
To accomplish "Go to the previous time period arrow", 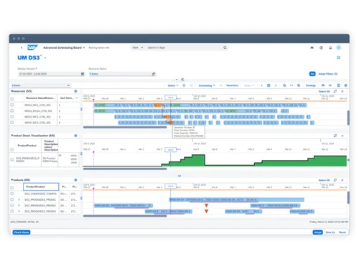I will click(x=261, y=85).
